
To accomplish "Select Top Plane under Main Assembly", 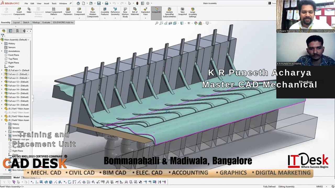I will coord(13,59).
